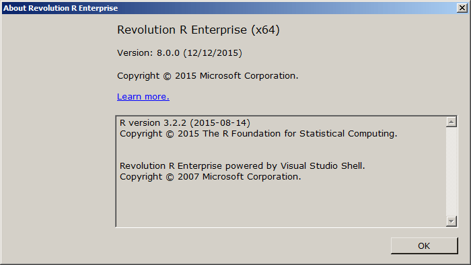Click the 'R version 3.2.2 (2015-08-14)' line
This screenshot has height=265, width=471.
pyautogui.click(x=185, y=122)
